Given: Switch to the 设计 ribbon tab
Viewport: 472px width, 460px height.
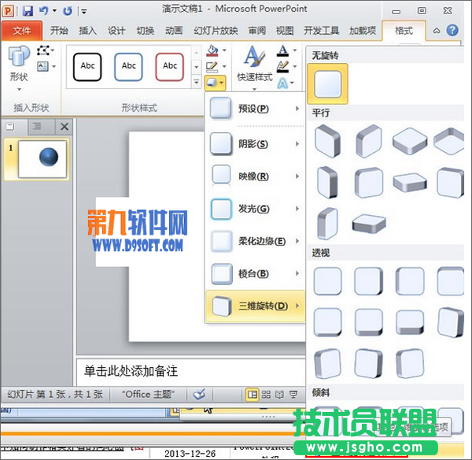Looking at the screenshot, I should (116, 31).
